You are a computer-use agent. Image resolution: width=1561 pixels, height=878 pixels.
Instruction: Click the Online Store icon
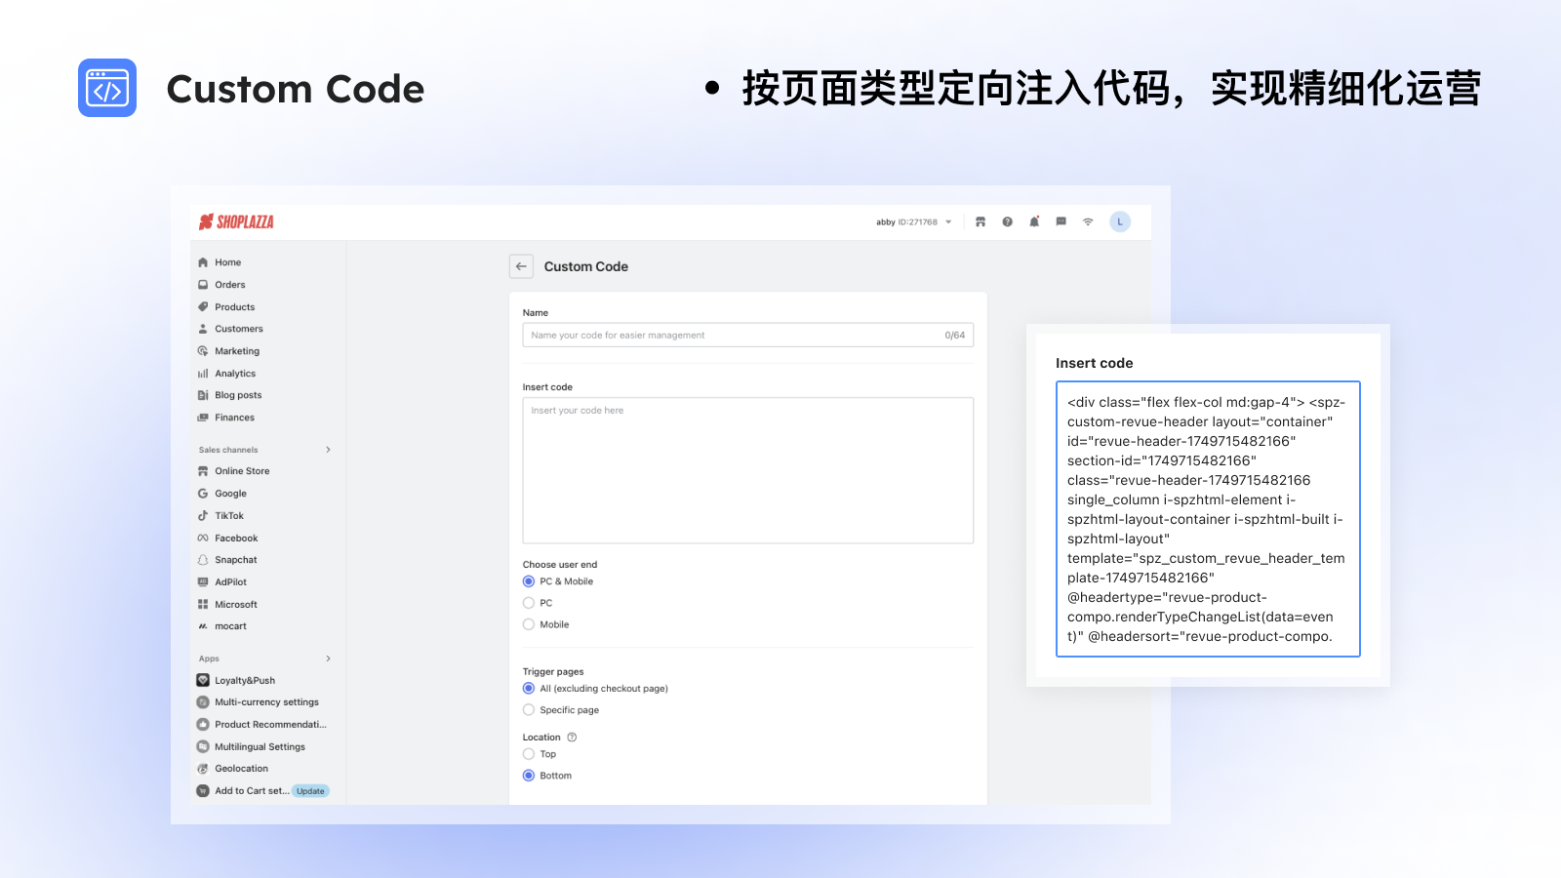203,471
